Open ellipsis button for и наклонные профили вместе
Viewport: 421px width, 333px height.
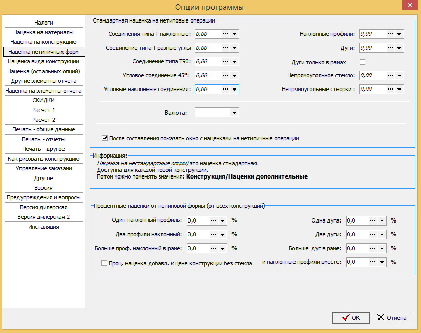[373, 262]
